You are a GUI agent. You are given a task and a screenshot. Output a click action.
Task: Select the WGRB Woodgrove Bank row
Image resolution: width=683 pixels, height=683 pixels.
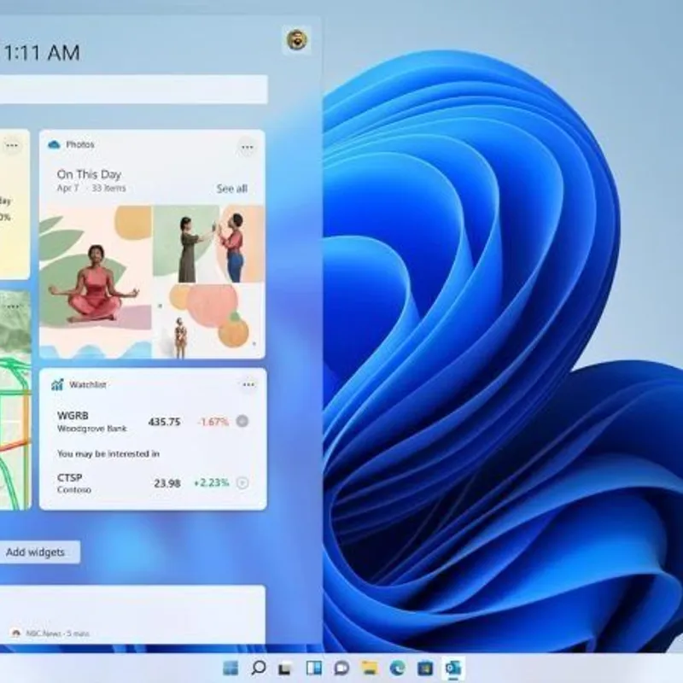pyautogui.click(x=153, y=422)
